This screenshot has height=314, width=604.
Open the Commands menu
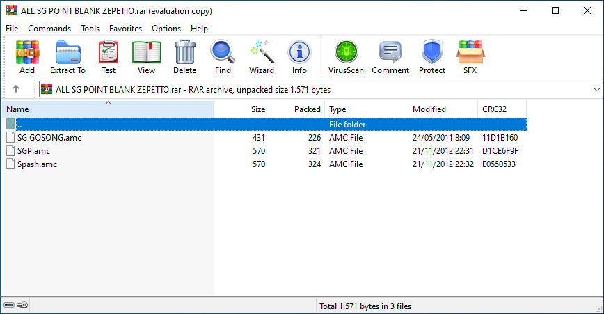[x=49, y=28]
